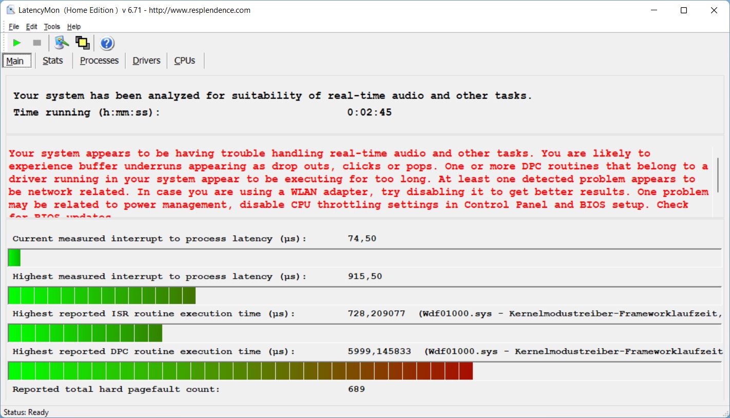Expand the Tools menu
The width and height of the screenshot is (730, 418).
(52, 27)
